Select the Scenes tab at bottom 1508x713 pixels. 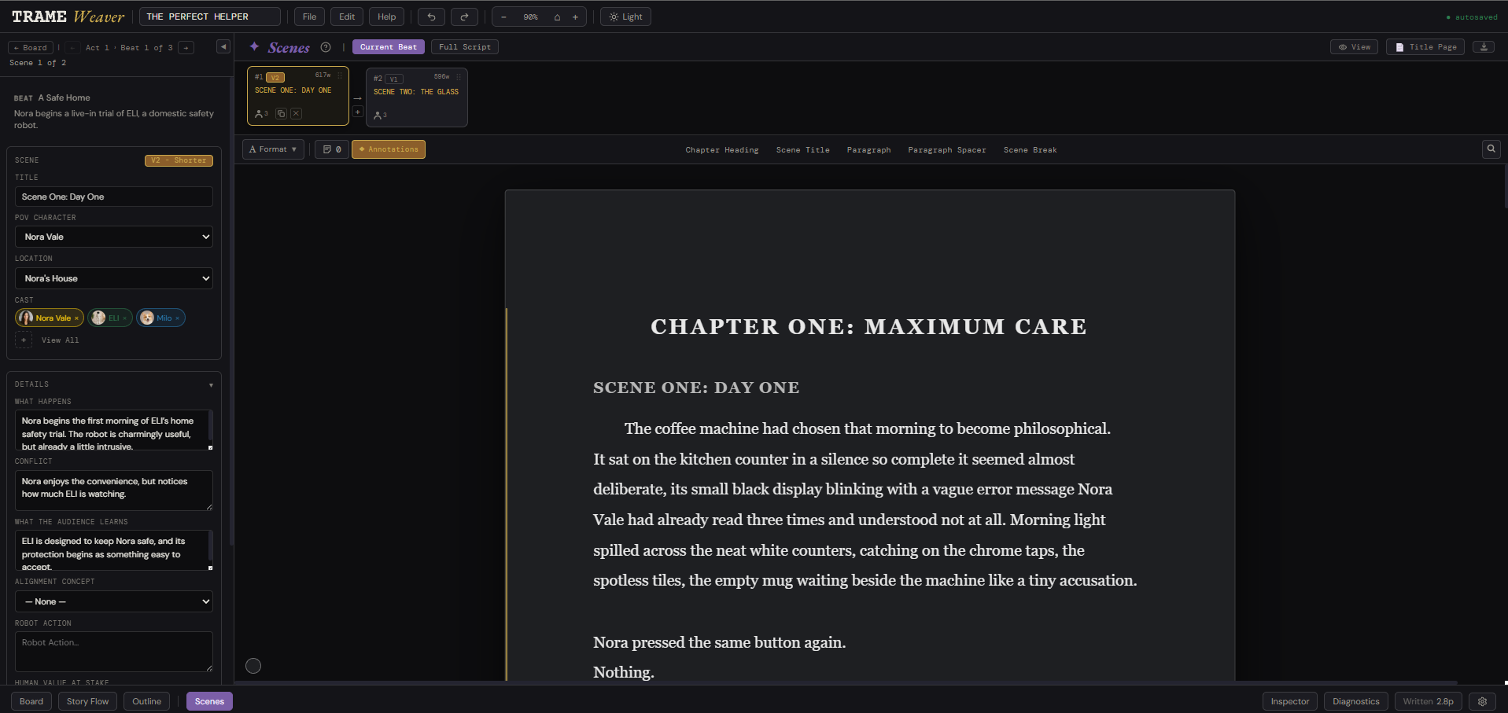coord(209,701)
